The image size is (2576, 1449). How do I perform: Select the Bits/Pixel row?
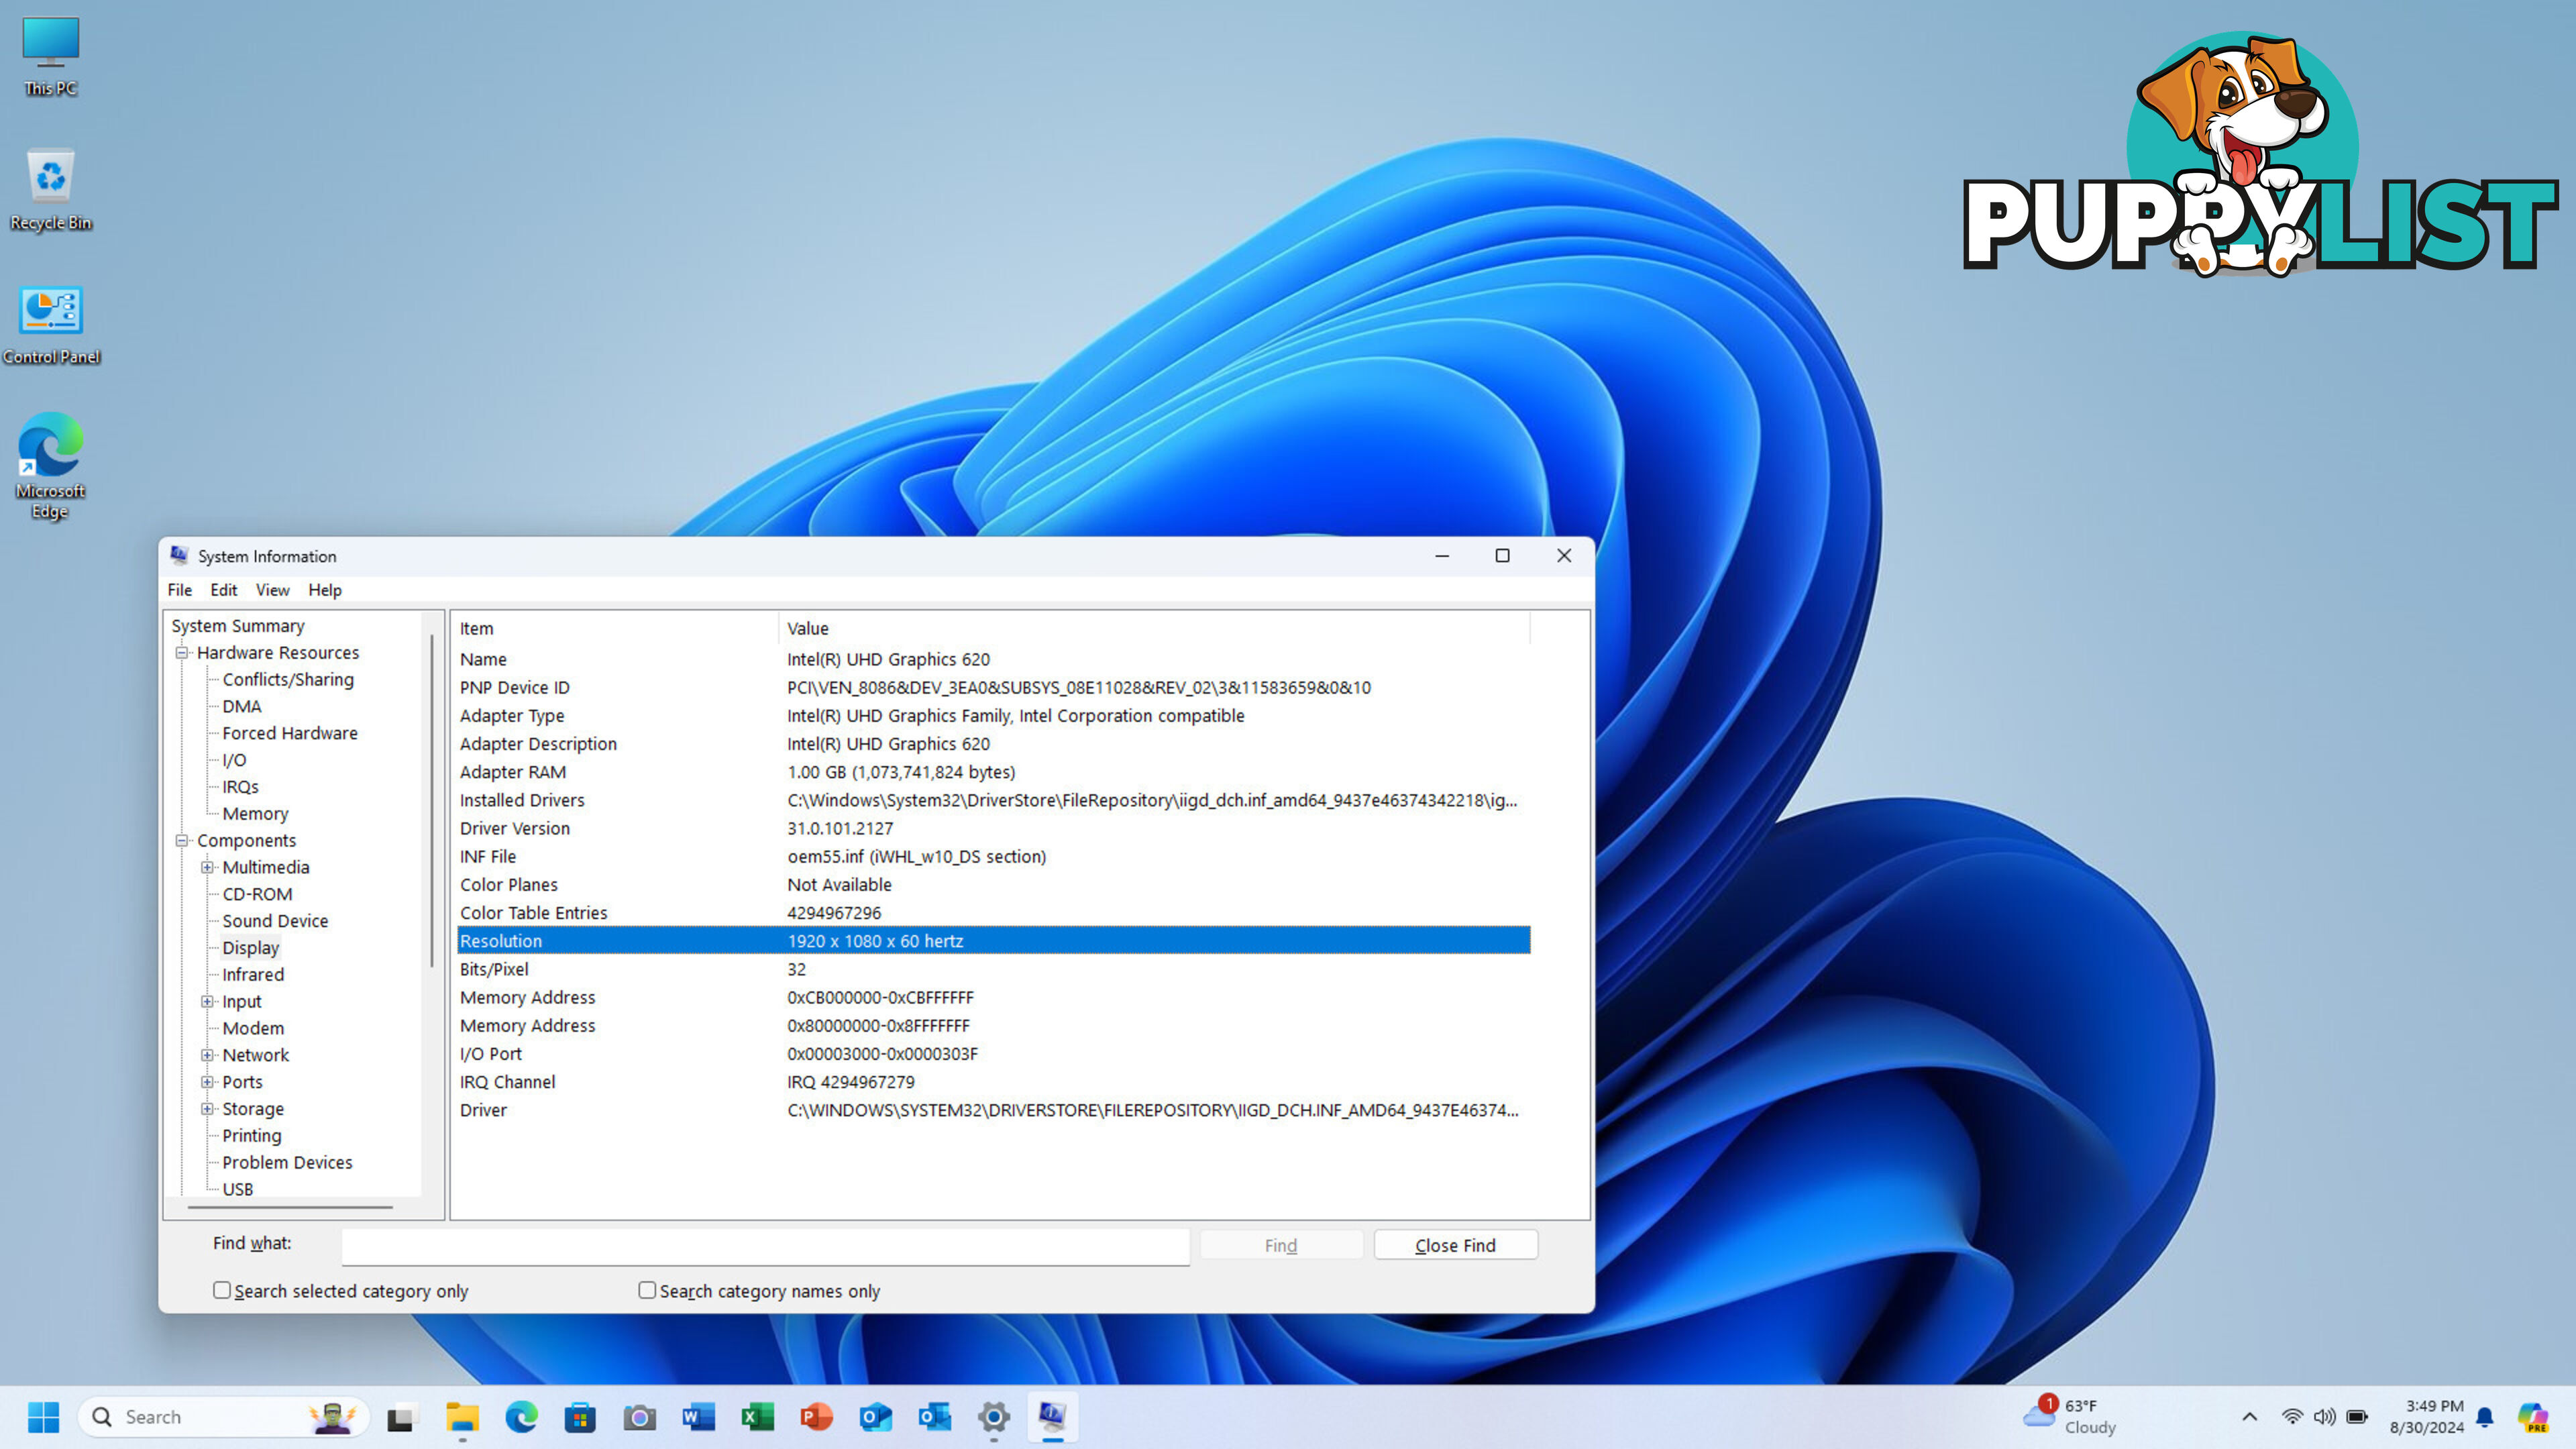tap(993, 969)
